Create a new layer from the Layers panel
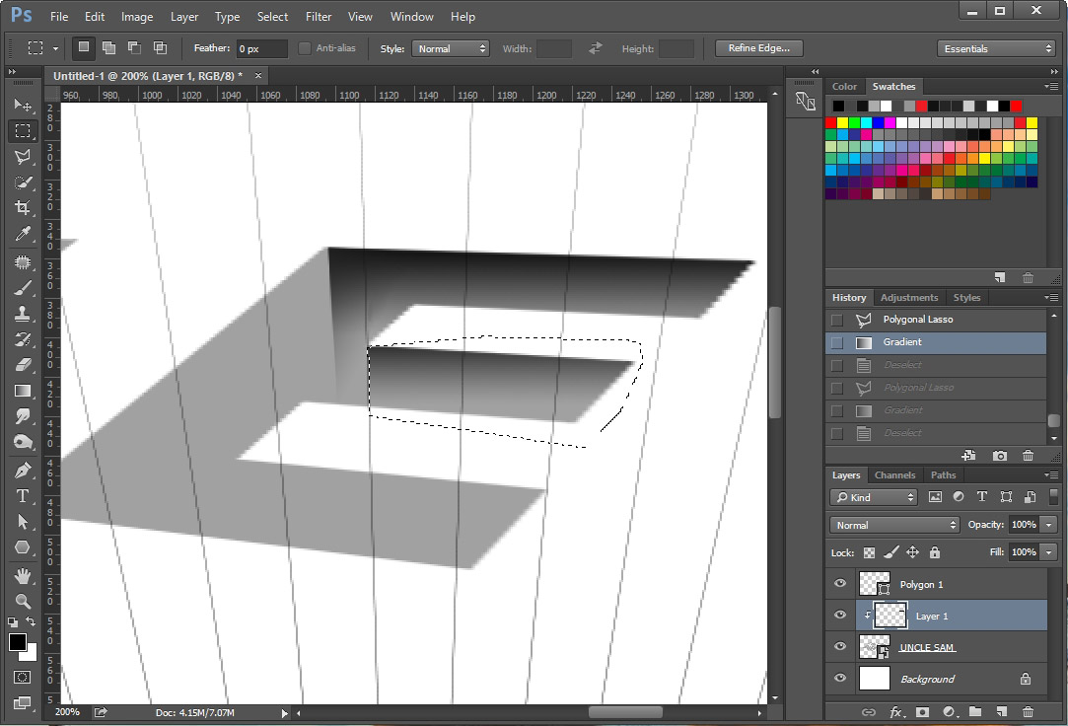Image resolution: width=1068 pixels, height=726 pixels. click(x=999, y=712)
